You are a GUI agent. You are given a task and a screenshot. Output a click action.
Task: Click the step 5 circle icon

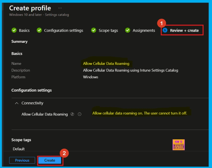tap(165, 30)
